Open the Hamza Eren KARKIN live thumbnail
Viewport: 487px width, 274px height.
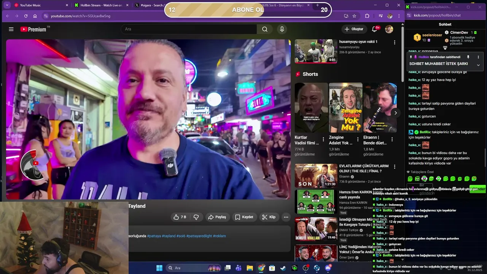[x=316, y=202]
